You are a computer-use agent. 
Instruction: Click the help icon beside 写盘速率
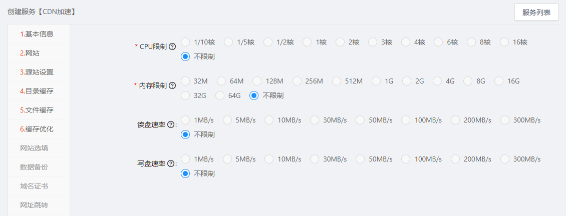pos(171,163)
